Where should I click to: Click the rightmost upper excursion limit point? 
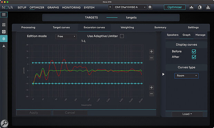142,63
